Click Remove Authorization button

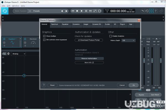[89, 59]
